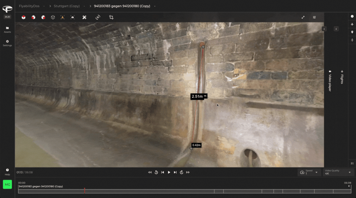Click the camera snapshot icon
The height and width of the screenshot is (198, 356).
[x=73, y=17]
